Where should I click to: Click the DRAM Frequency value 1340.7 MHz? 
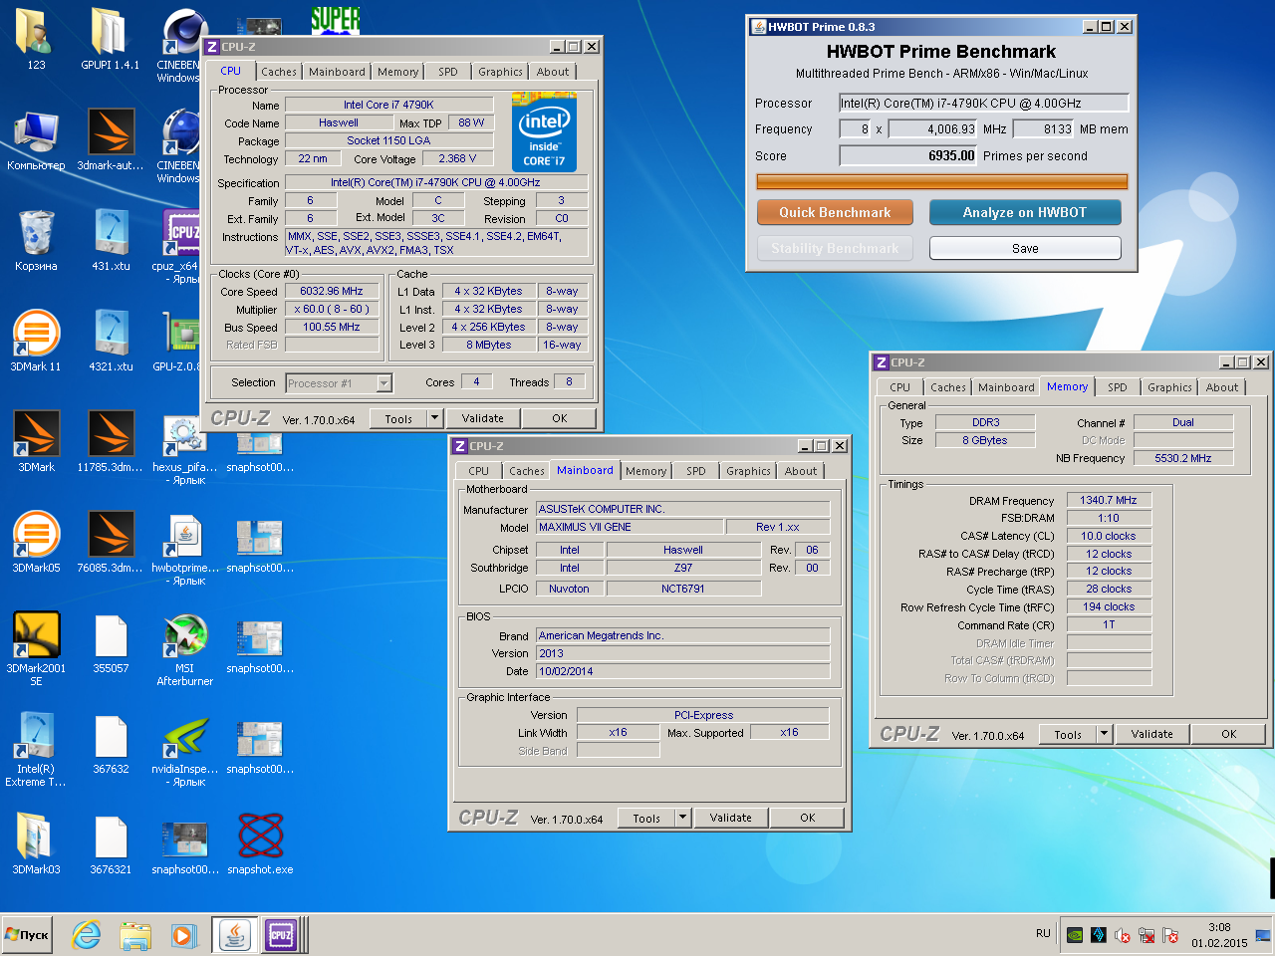click(x=1109, y=501)
